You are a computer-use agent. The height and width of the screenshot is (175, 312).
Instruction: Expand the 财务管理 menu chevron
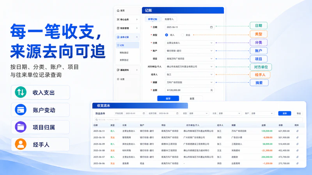(137, 28)
